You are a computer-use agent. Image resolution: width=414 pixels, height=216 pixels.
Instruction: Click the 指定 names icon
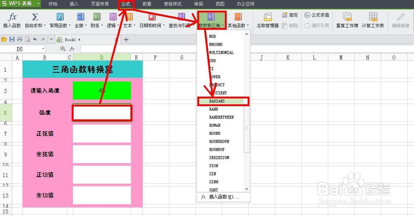point(285,15)
